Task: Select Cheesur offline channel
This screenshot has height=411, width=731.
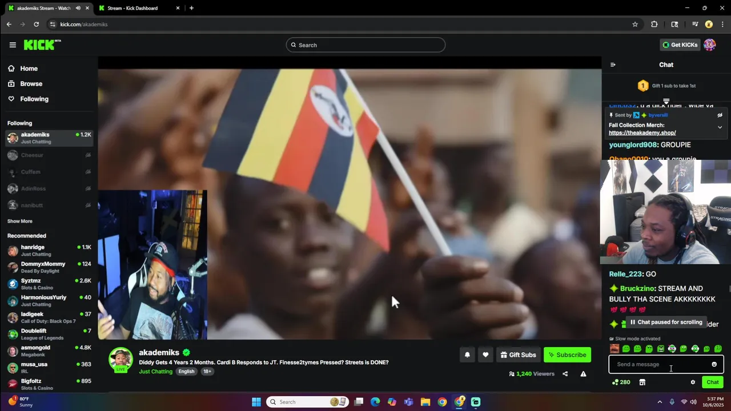Action: pos(49,155)
